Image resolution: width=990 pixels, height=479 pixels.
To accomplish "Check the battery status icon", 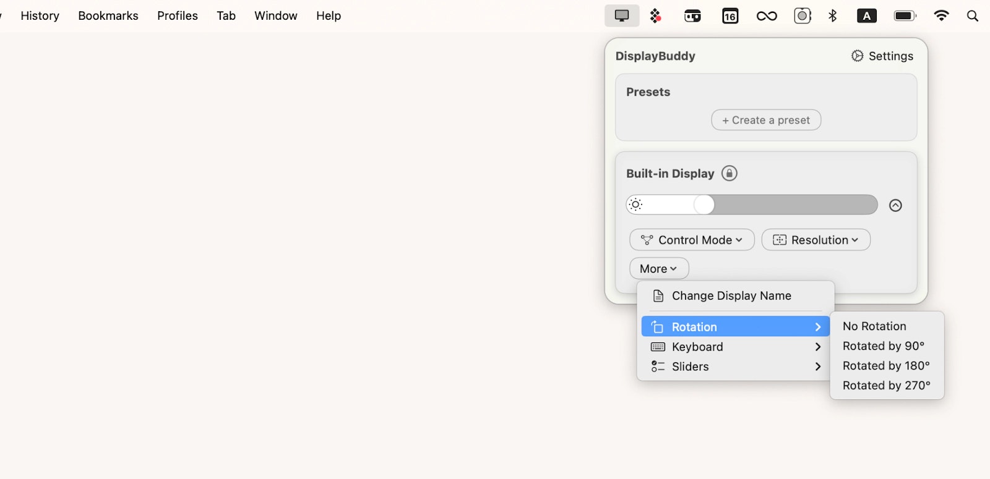I will tap(905, 16).
